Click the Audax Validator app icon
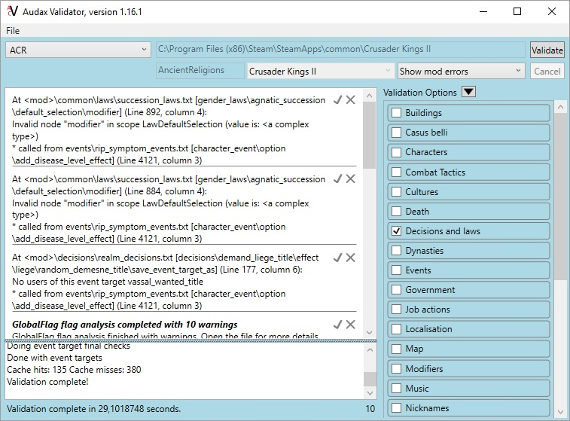This screenshot has height=421, width=570. click(x=11, y=12)
